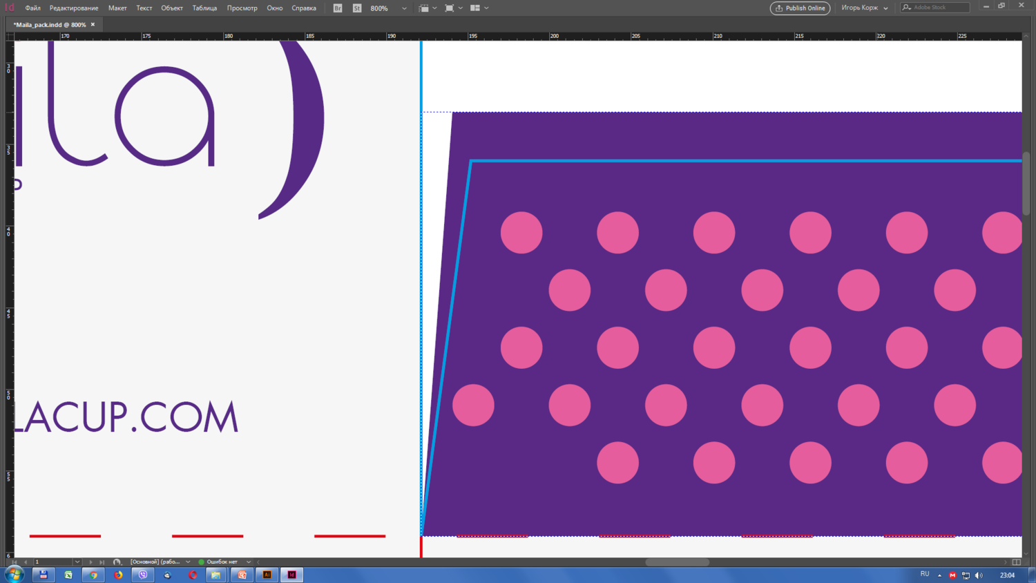Expand the page number dropdown
1036x583 pixels.
pos(77,562)
